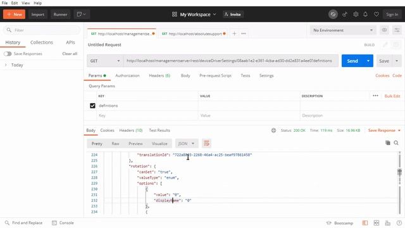Open the Edit menu
This screenshot has height=228, width=405.
click(x=15, y=3)
